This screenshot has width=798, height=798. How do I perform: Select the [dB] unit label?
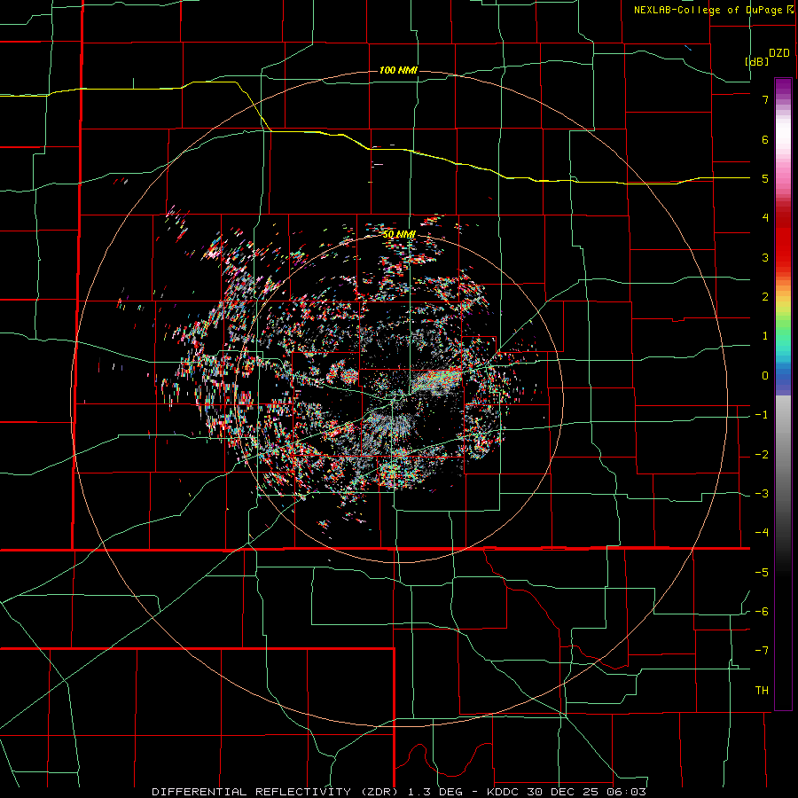[757, 62]
